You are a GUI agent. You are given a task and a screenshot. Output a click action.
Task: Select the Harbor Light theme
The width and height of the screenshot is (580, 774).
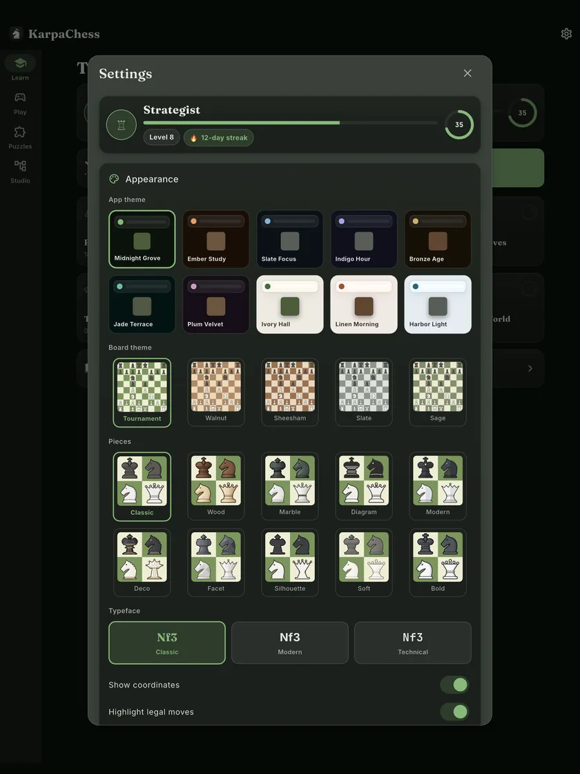(438, 305)
